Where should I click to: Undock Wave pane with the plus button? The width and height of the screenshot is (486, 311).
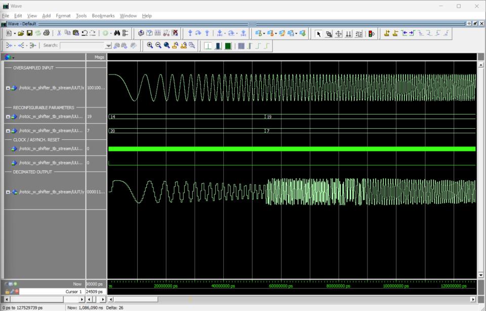click(469, 24)
